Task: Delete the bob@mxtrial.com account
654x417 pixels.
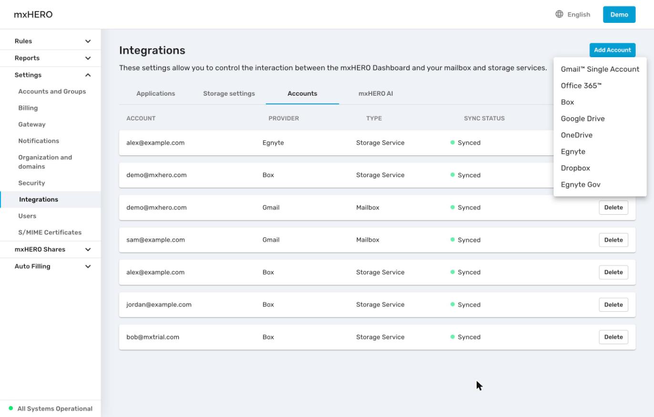Action: 613,337
